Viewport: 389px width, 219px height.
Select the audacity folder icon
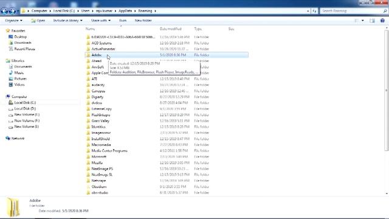click(x=88, y=85)
